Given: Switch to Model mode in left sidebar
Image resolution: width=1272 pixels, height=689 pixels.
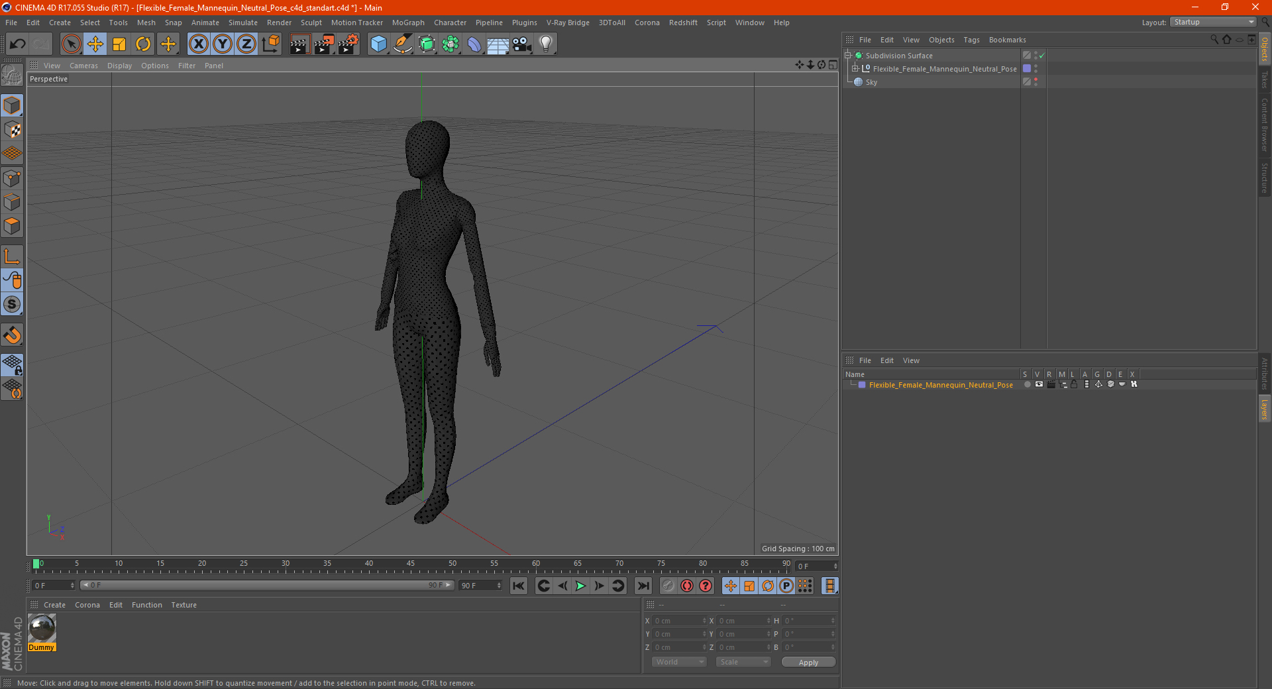Looking at the screenshot, I should point(12,105).
